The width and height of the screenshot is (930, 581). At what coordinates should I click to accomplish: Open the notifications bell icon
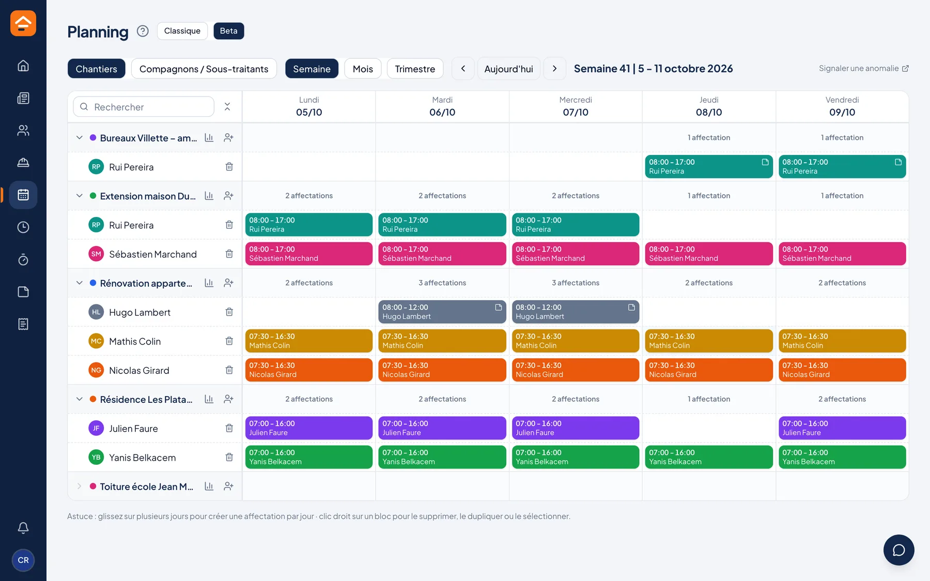pos(23,528)
